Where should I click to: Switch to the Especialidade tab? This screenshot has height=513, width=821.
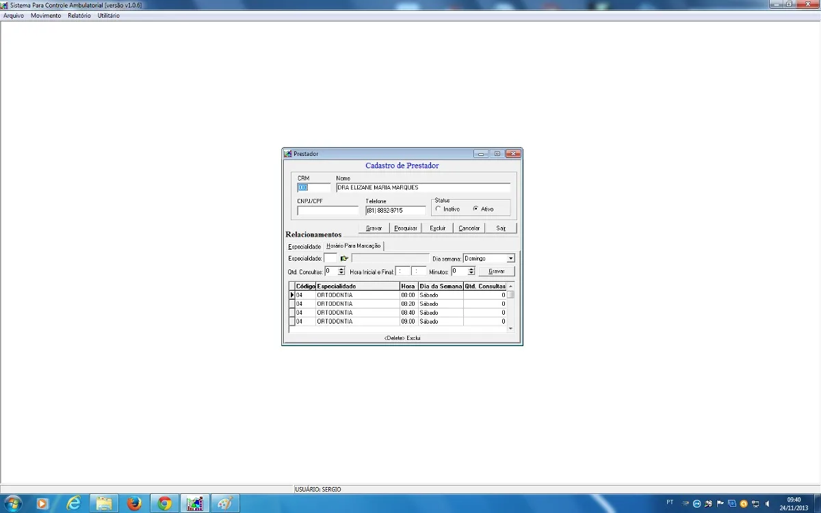pyautogui.click(x=304, y=246)
